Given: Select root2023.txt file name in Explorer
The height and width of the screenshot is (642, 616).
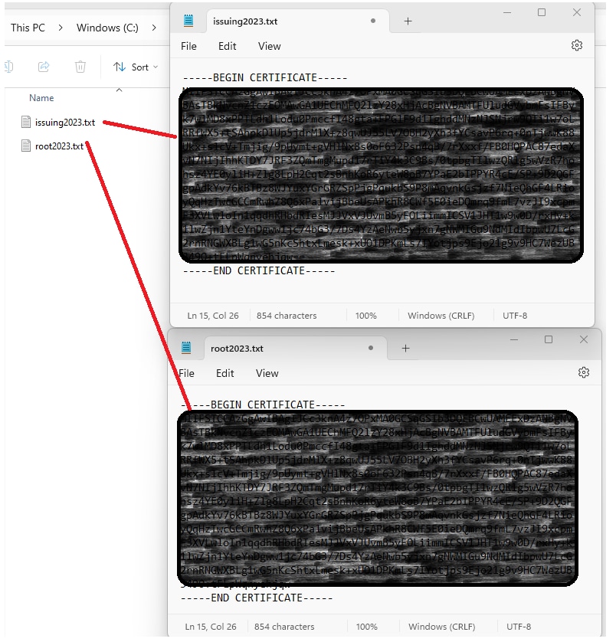Looking at the screenshot, I should 60,146.
